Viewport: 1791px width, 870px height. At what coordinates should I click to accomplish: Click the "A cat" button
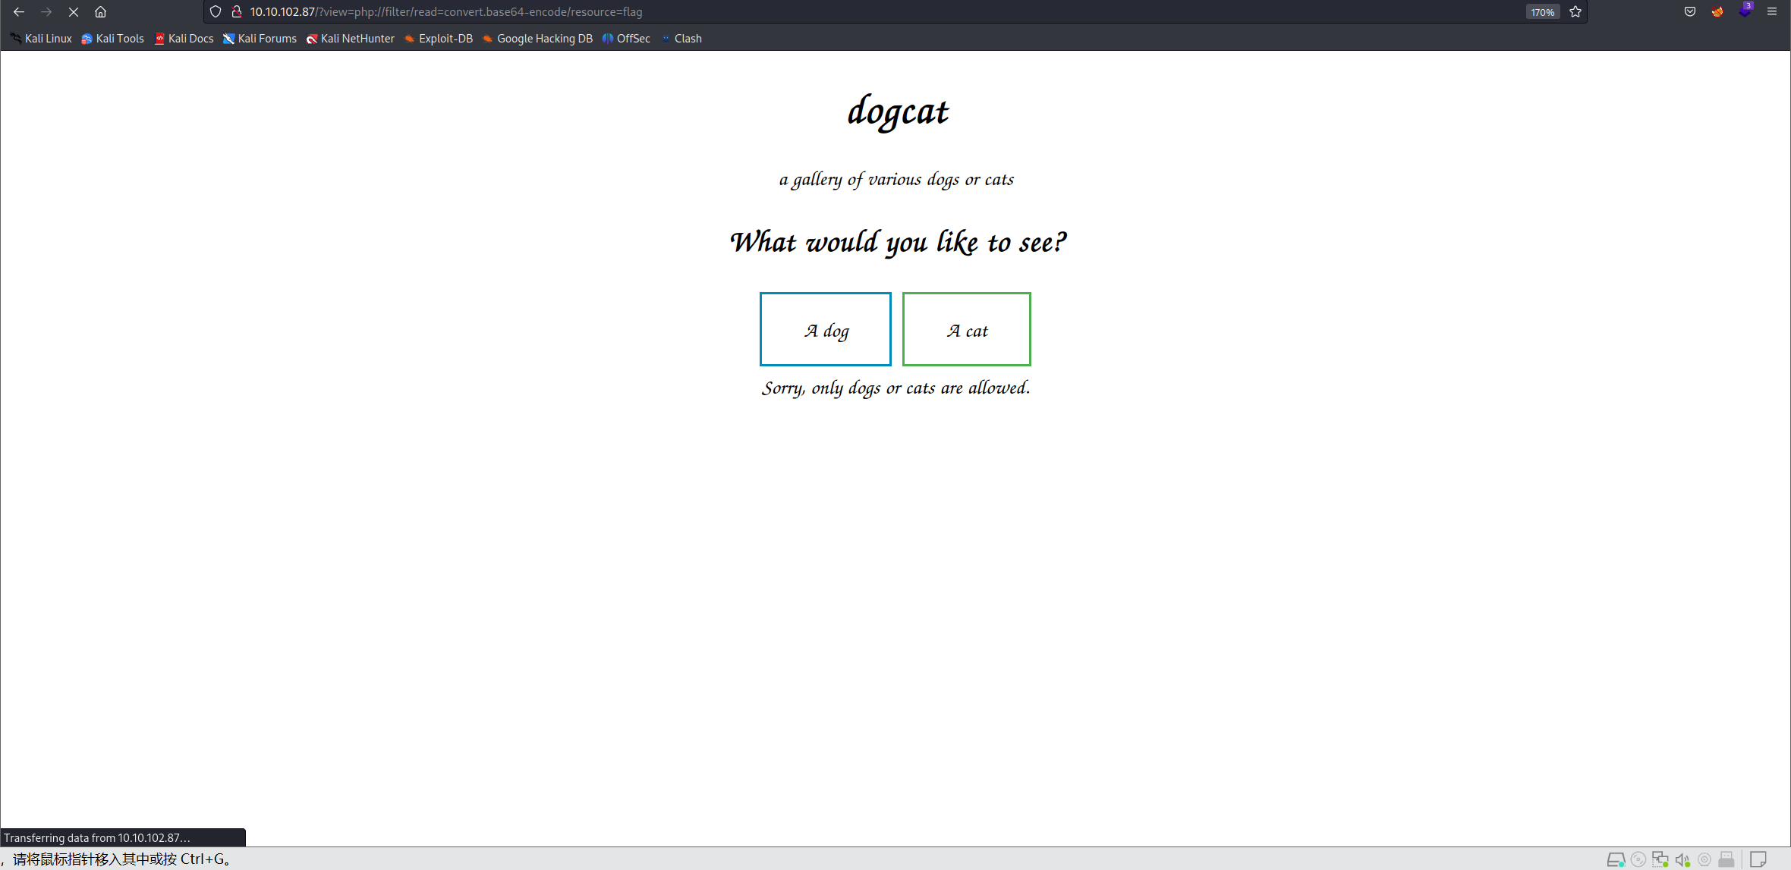point(966,329)
